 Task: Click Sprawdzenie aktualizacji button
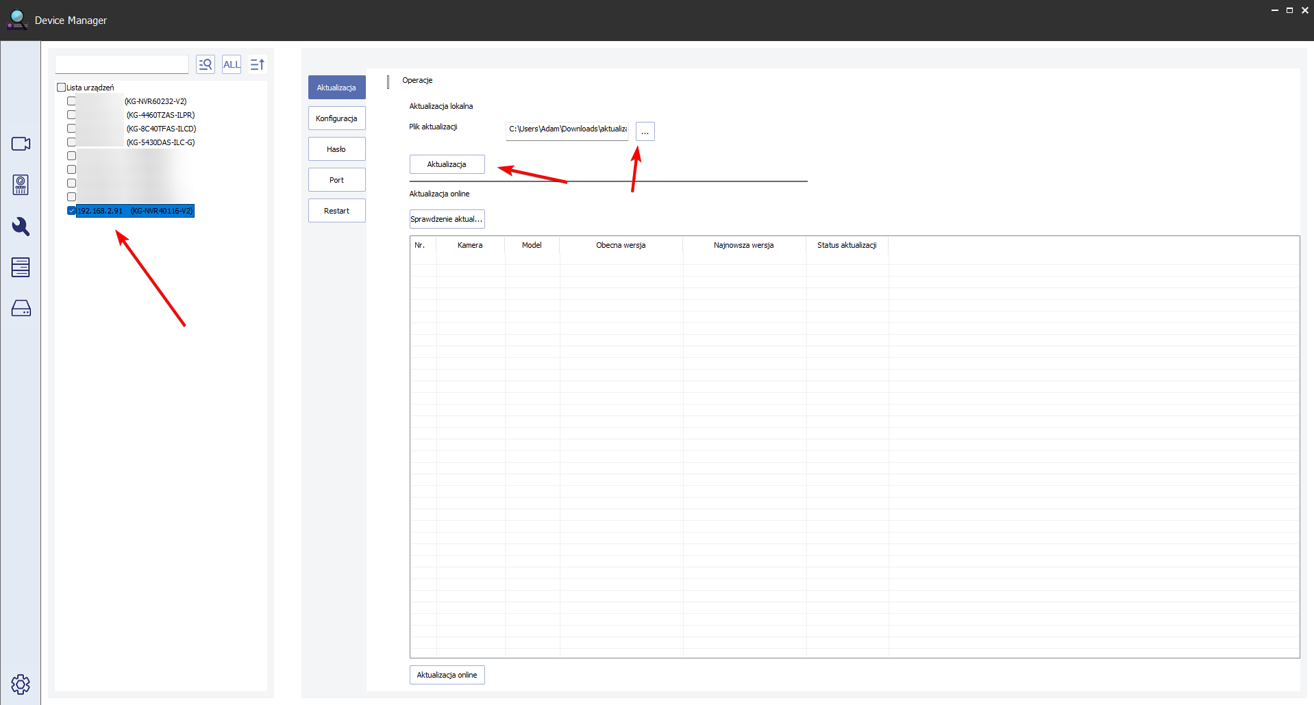(x=447, y=219)
